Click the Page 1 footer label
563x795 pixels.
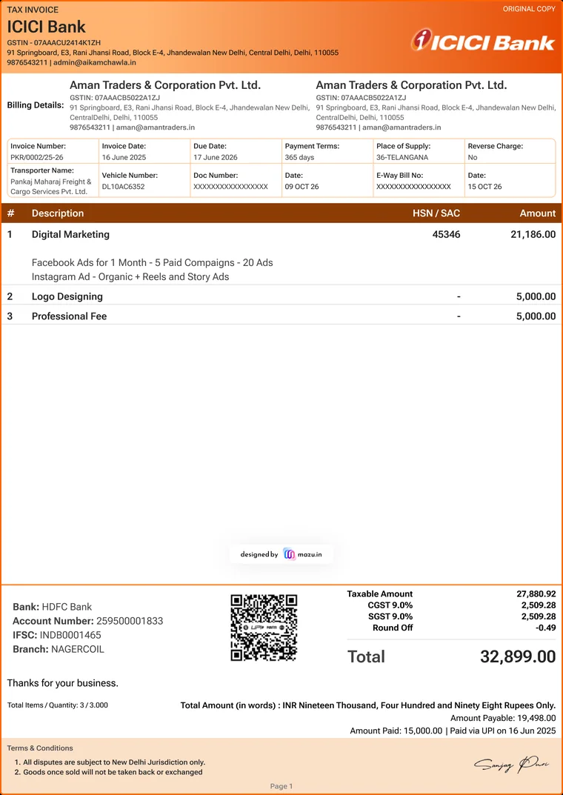point(281,786)
